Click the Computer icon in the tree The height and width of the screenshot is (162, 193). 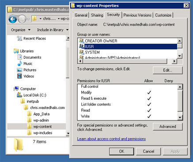[x=16, y=89]
